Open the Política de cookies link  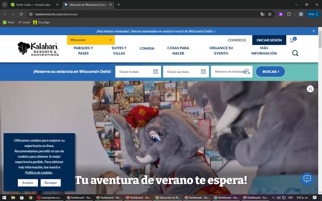[x=38, y=173]
